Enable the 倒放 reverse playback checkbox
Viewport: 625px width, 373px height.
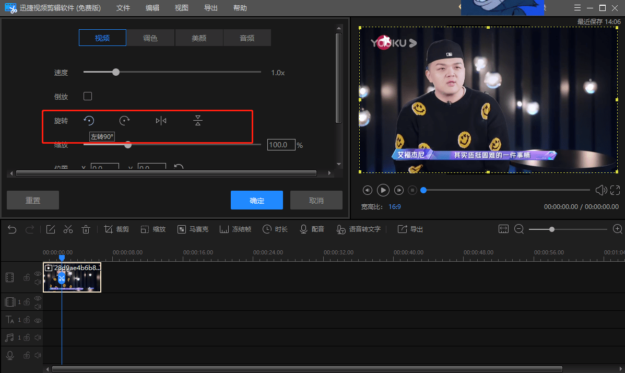click(88, 96)
